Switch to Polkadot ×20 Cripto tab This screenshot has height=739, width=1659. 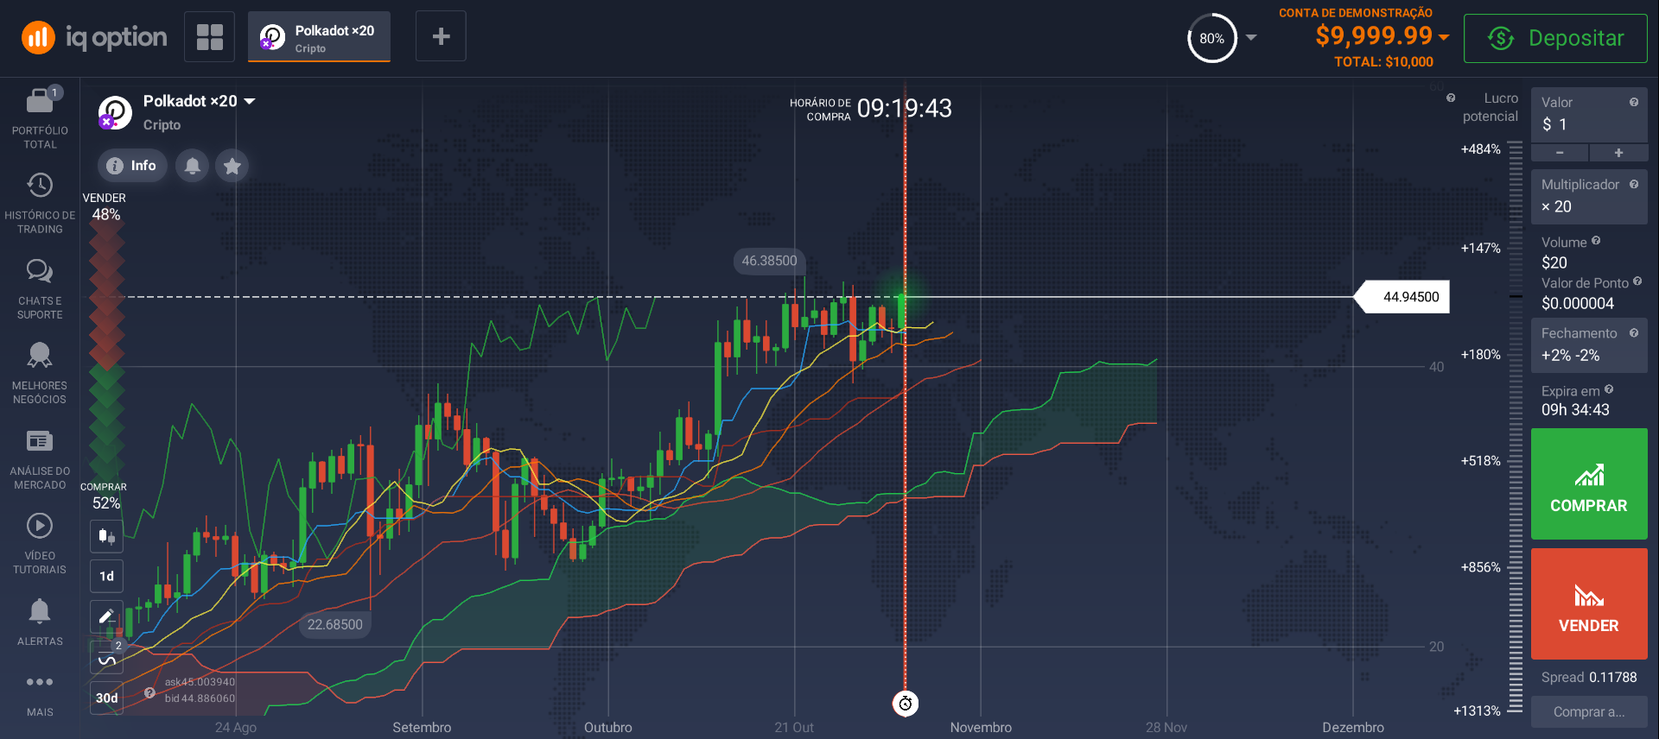319,37
